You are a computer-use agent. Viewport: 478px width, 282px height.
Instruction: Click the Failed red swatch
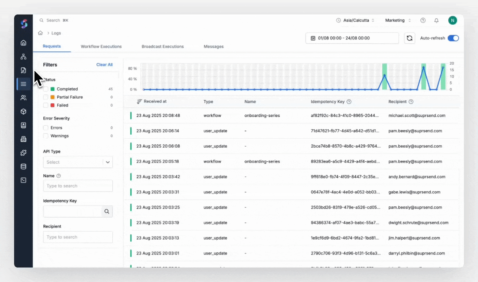click(53, 105)
